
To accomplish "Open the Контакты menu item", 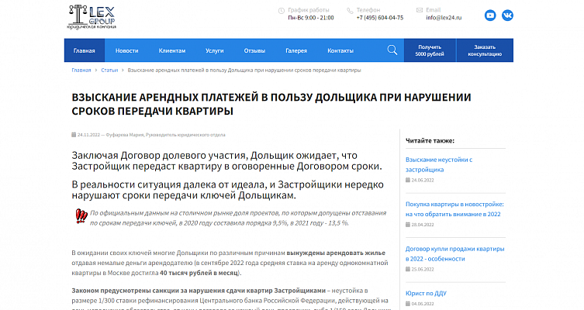I will pyautogui.click(x=340, y=50).
